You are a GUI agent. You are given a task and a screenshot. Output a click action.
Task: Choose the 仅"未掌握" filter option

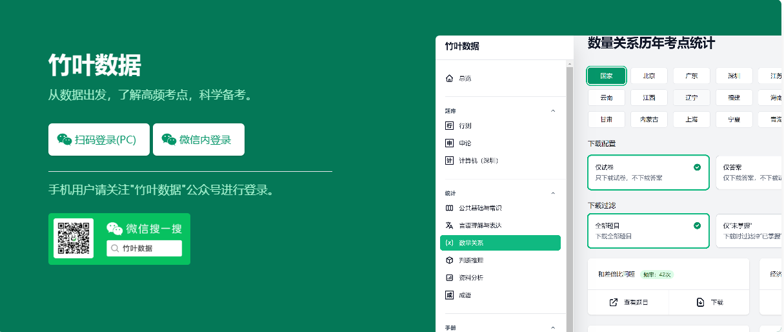(750, 231)
